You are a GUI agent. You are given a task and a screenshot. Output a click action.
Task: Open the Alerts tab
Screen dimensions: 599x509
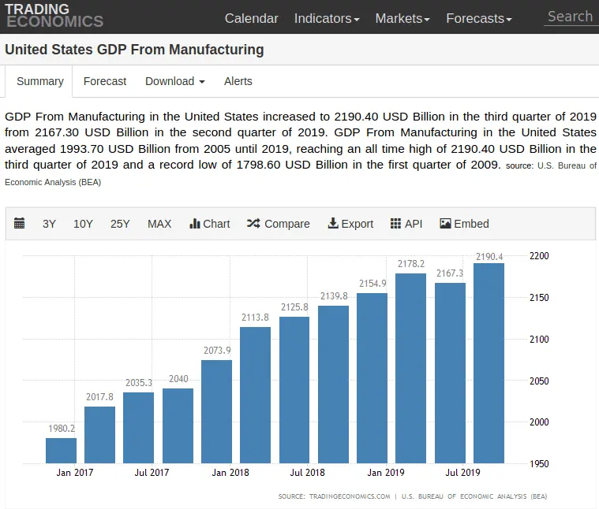click(238, 81)
